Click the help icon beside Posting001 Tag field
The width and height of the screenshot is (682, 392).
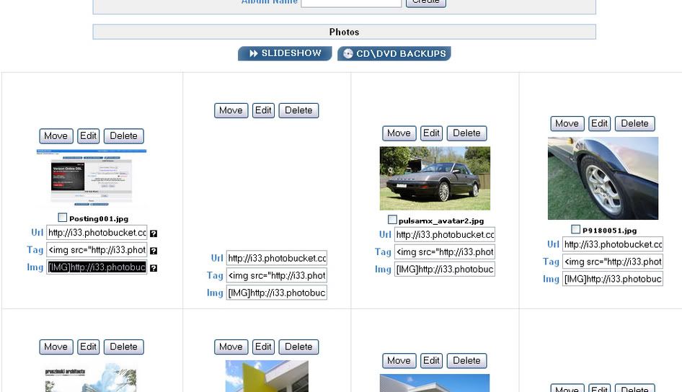tap(154, 251)
